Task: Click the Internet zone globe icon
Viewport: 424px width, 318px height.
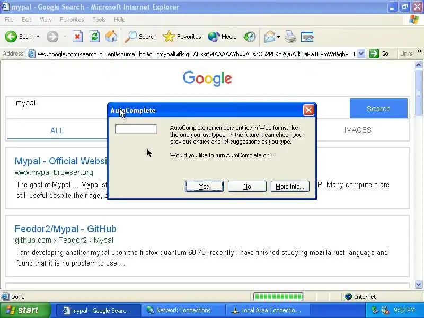Action: pyautogui.click(x=348, y=297)
